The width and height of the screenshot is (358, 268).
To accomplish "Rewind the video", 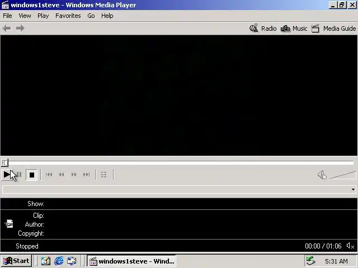I will tap(61, 175).
